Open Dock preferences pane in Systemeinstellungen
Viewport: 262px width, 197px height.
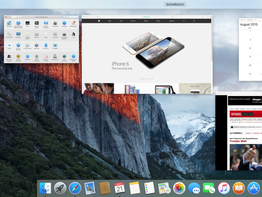point(28,24)
